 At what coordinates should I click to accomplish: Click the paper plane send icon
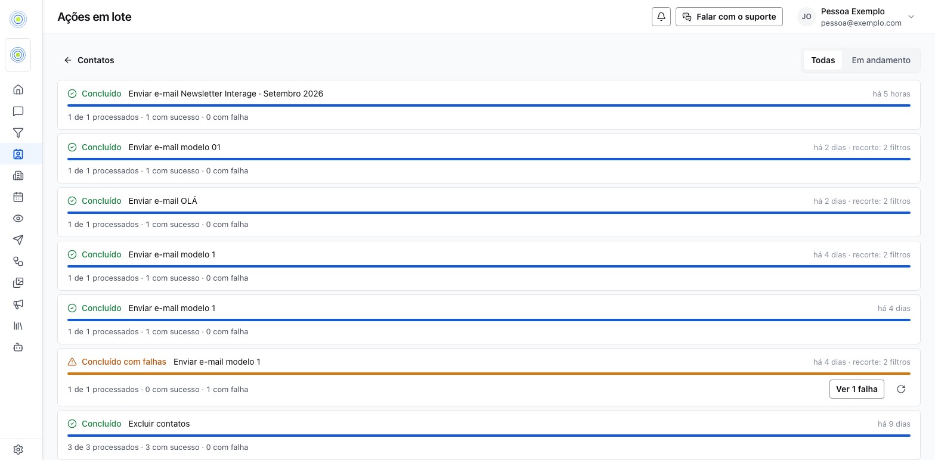click(18, 240)
